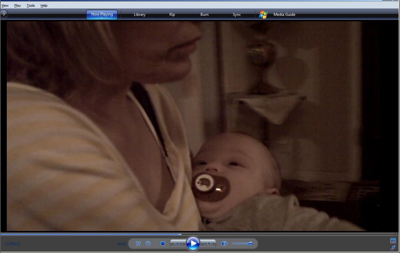Skip to the next track
400x253 pixels.
208,244
